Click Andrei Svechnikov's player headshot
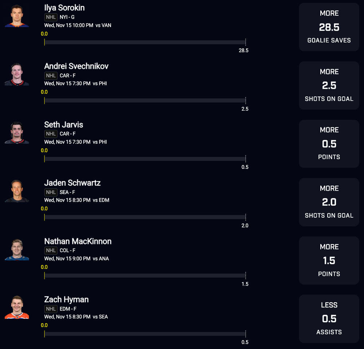The width and height of the screenshot is (364, 349). coord(17,74)
